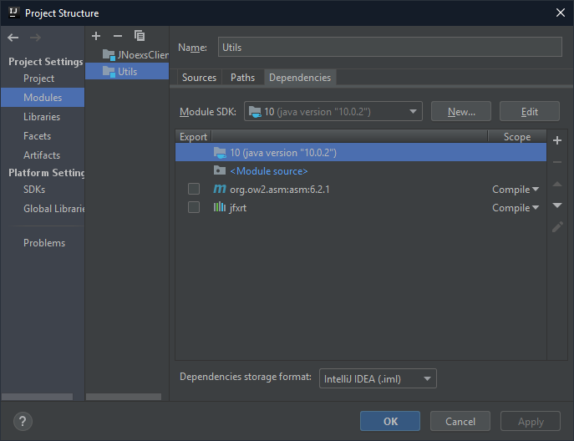The width and height of the screenshot is (574, 441).
Task: Select the JNoexsClient module
Action: [x=127, y=55]
